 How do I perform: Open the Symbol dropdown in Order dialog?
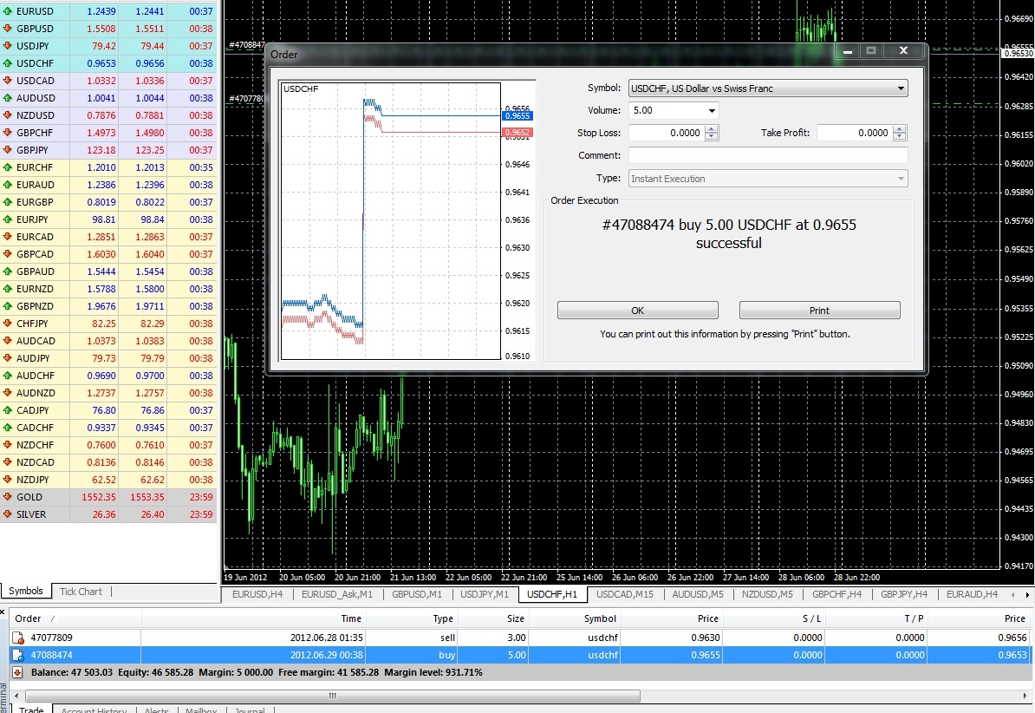pyautogui.click(x=901, y=88)
